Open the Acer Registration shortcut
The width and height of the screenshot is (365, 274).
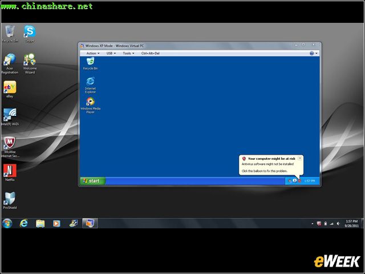coord(10,63)
